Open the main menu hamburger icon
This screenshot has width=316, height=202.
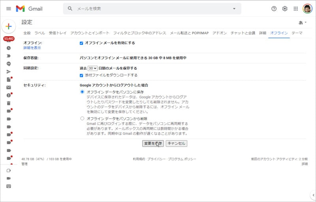pos(9,9)
